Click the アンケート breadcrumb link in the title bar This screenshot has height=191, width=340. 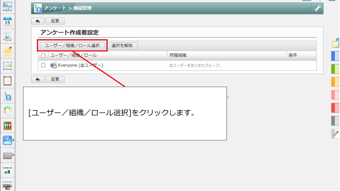point(55,8)
